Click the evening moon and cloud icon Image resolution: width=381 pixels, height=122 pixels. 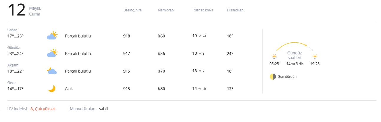52,71
